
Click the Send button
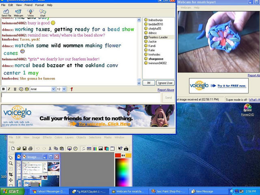(x=168, y=97)
